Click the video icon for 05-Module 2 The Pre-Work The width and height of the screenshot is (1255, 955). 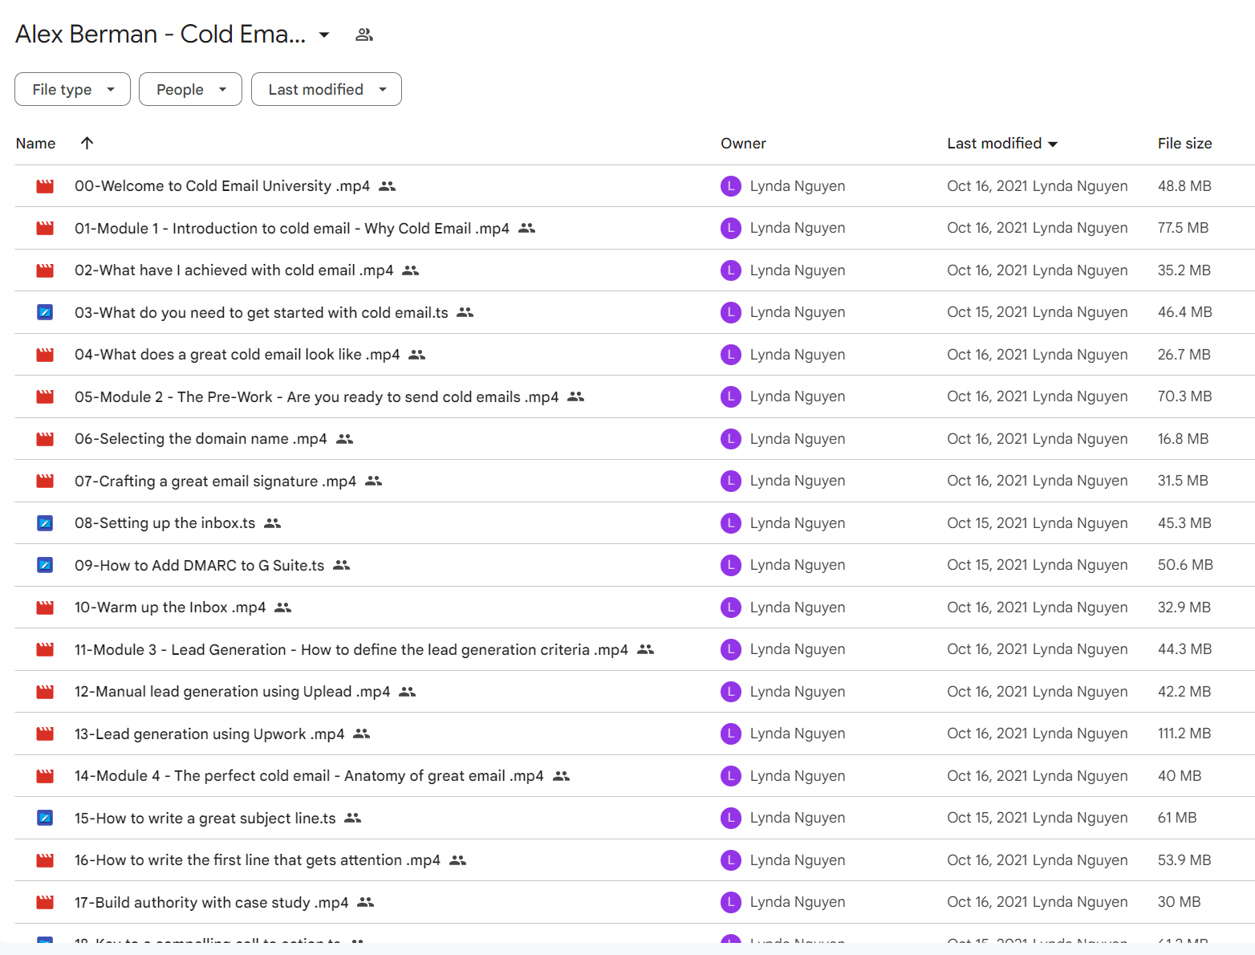coord(45,396)
